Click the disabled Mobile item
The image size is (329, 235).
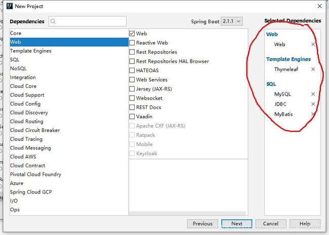(141, 144)
